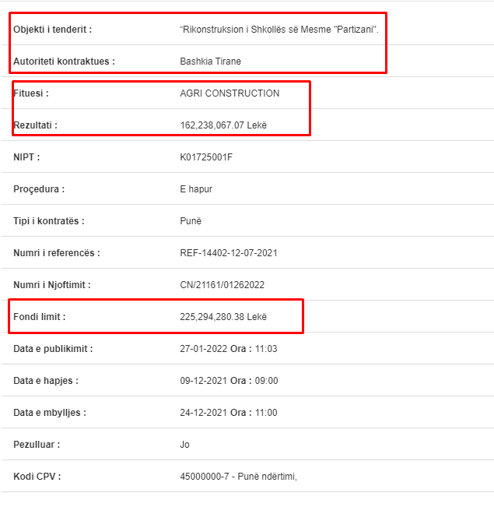Select reference number REF-14402-12-07-2021
Screen dimensions: 494x507
229,253
